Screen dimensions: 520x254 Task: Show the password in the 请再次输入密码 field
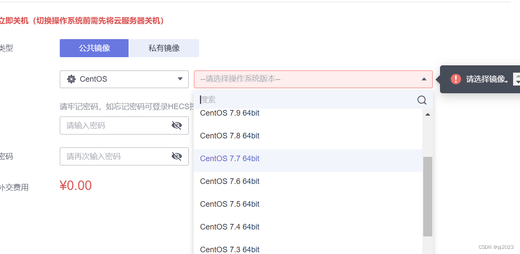177,156
